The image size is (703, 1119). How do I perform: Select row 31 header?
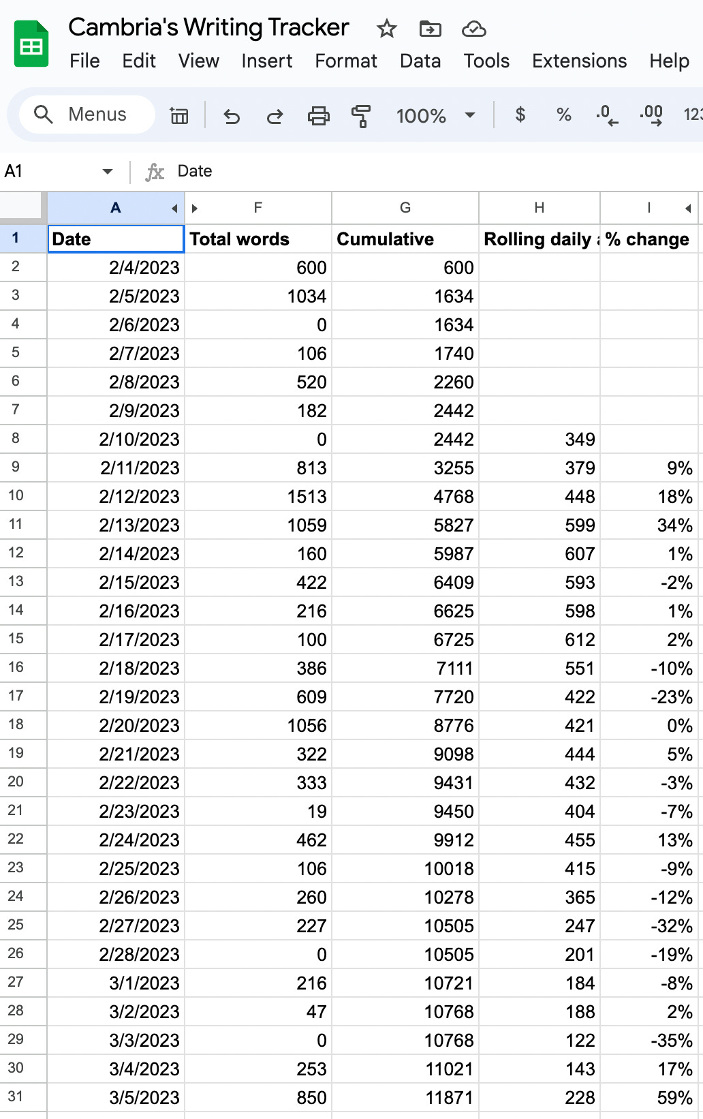(x=23, y=1097)
